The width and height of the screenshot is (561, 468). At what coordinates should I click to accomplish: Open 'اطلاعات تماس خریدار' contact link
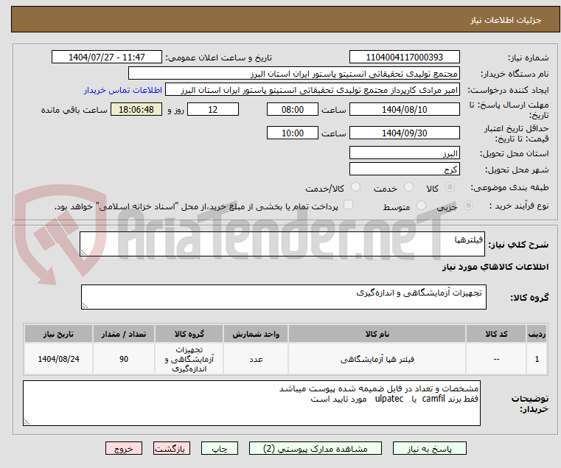tap(123, 90)
